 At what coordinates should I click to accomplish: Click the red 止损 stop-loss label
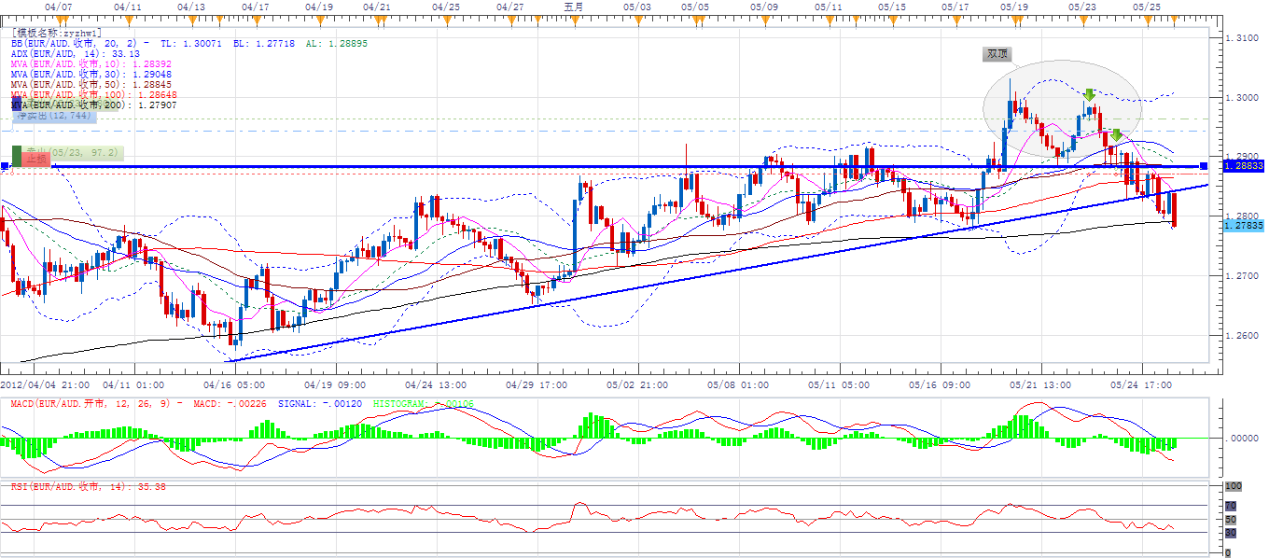point(36,159)
